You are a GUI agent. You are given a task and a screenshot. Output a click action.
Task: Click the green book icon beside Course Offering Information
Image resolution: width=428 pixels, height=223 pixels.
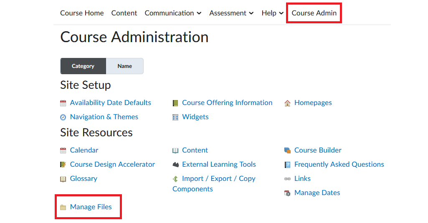tap(175, 103)
